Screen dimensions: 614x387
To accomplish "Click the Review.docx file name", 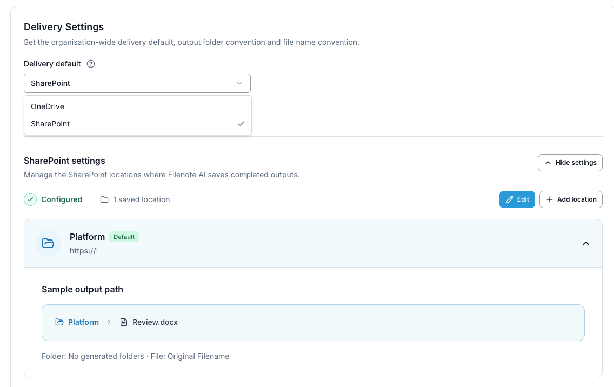I will point(155,322).
